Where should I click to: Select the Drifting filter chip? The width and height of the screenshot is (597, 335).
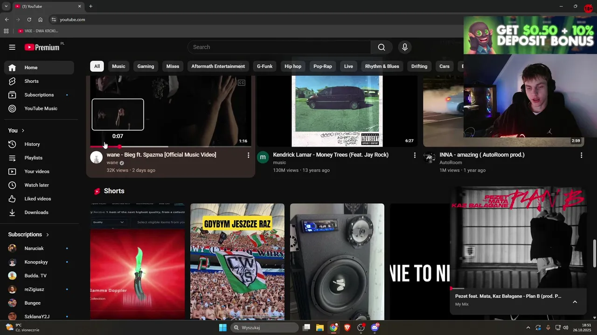click(419, 67)
